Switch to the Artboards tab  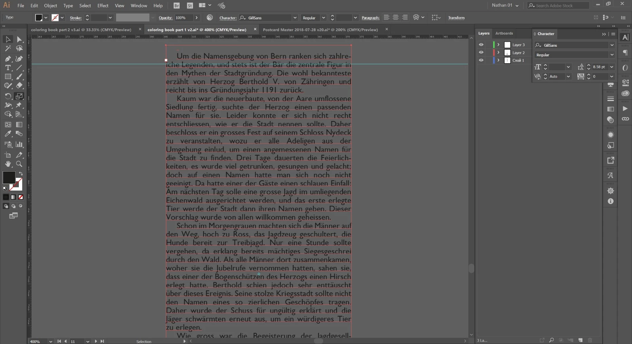[x=504, y=33]
